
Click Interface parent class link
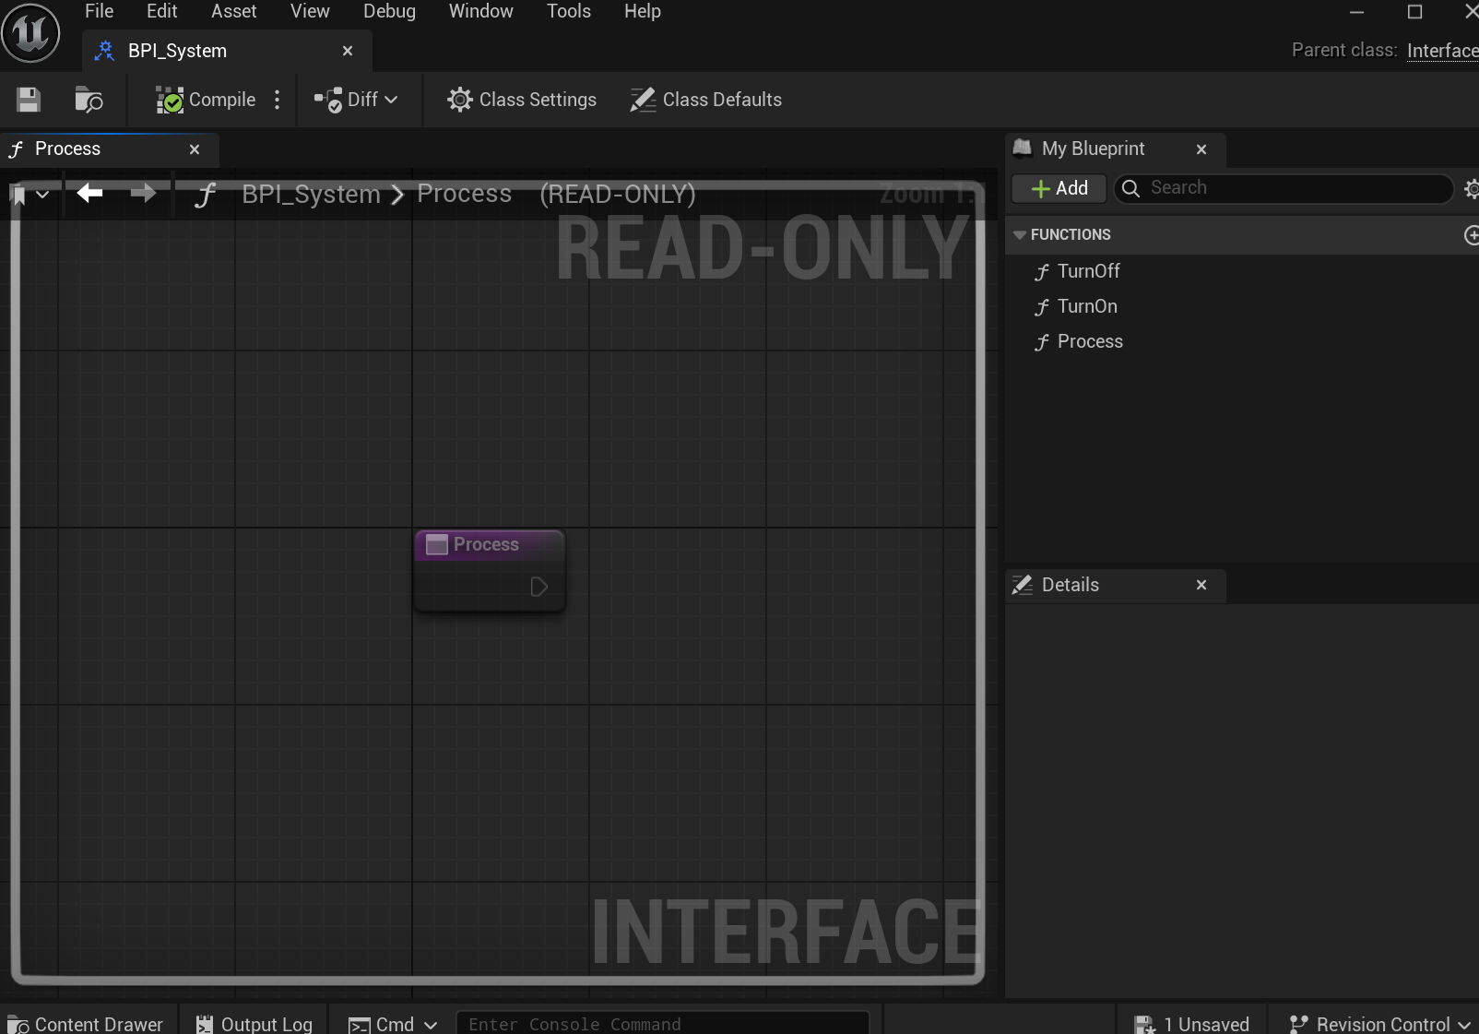(1443, 51)
